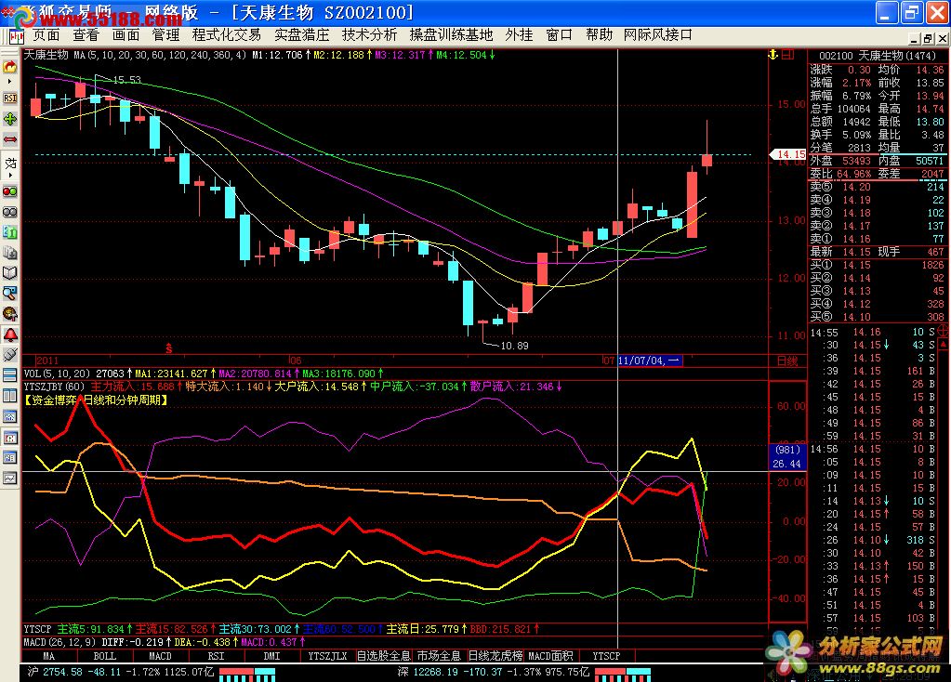Switch to the RSI indicator tab
The height and width of the screenshot is (682, 951).
(x=216, y=656)
